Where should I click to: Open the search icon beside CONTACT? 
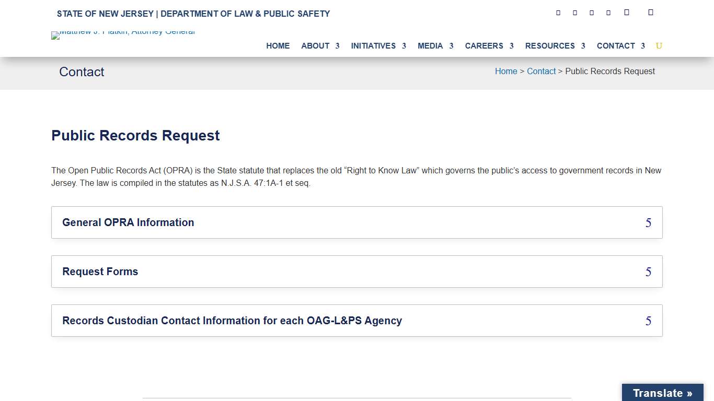coord(659,46)
